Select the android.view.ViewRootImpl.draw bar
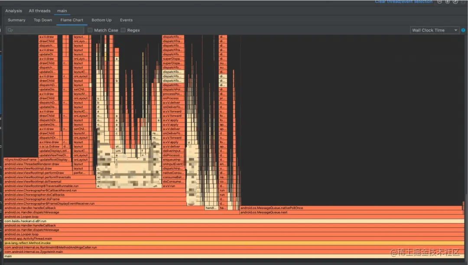Screen dimensions: 468x265 tap(38, 168)
